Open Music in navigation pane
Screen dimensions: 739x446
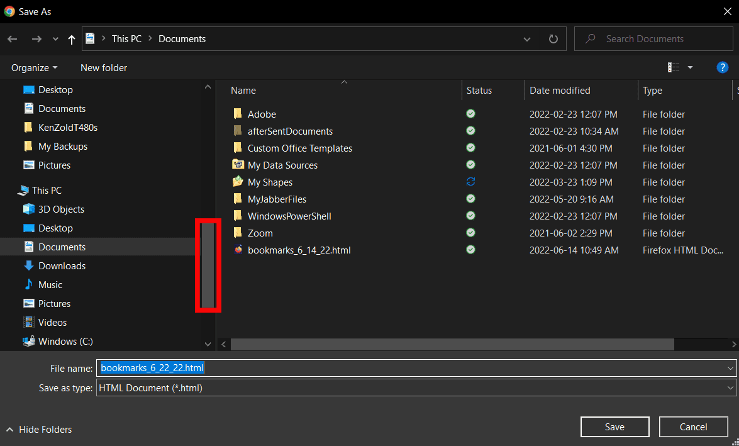[x=50, y=285]
